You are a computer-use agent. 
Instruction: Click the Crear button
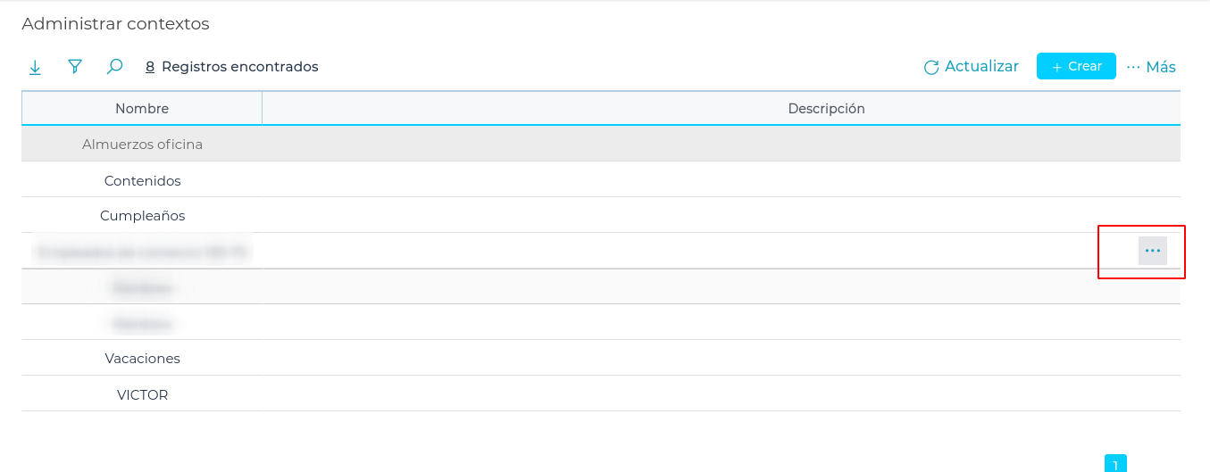pyautogui.click(x=1075, y=66)
